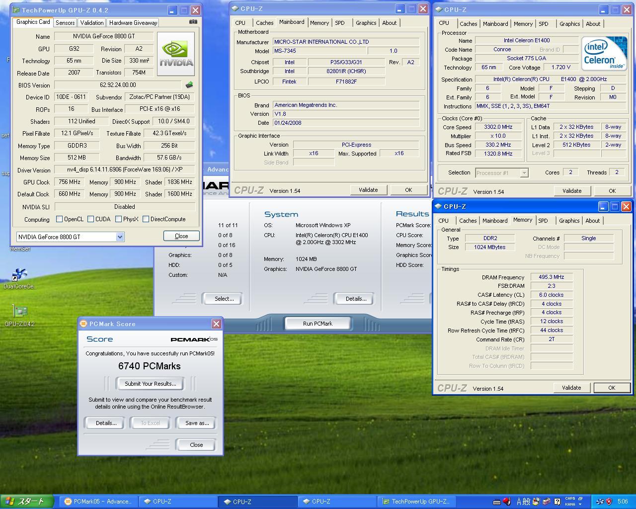The height and width of the screenshot is (509, 636).
Task: Open the Processor #1 selection dropdown
Action: 524,173
